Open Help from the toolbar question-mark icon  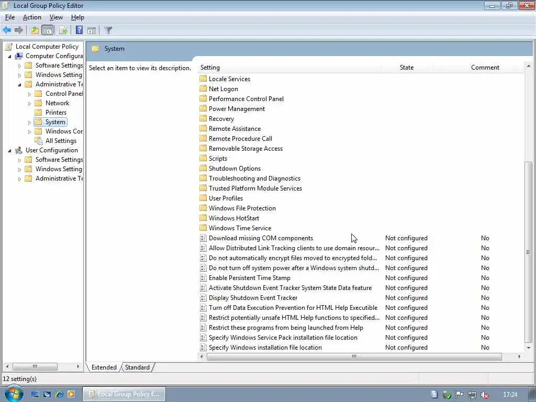pyautogui.click(x=80, y=30)
